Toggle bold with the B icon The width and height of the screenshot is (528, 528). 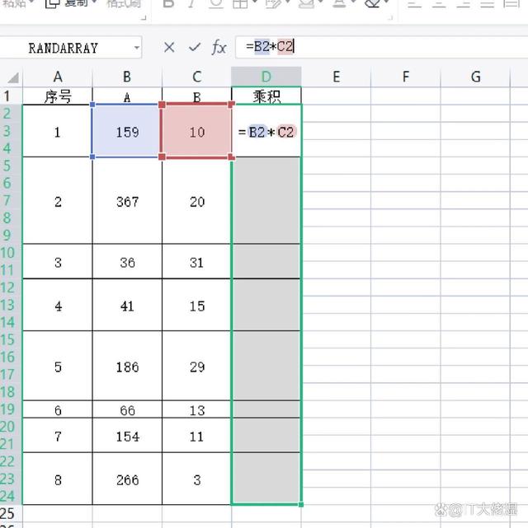(168, 3)
